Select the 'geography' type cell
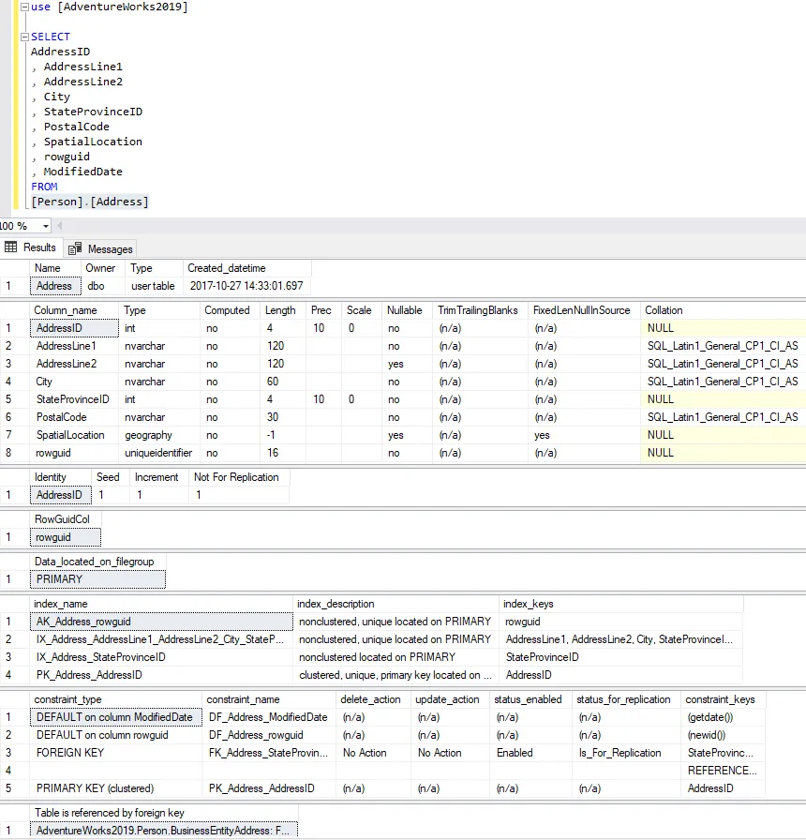Viewport: 806px width, 840px height. (159, 435)
